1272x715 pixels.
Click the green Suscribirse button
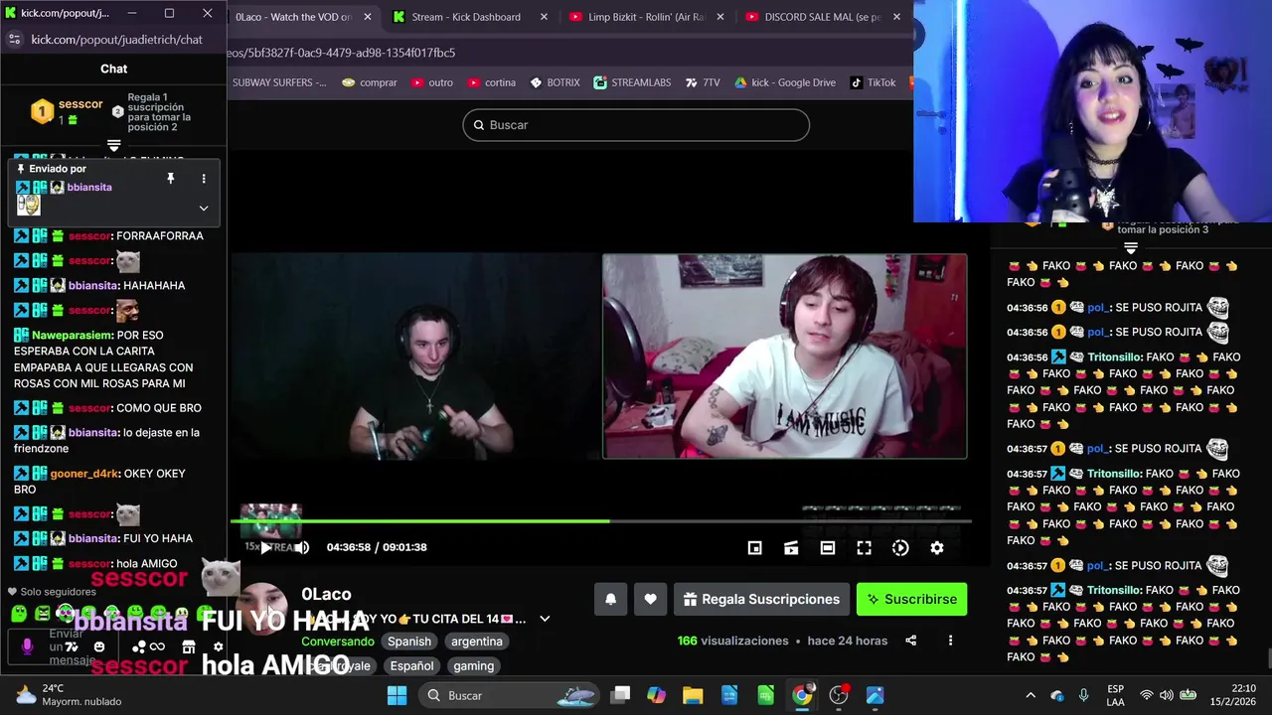pyautogui.click(x=911, y=599)
